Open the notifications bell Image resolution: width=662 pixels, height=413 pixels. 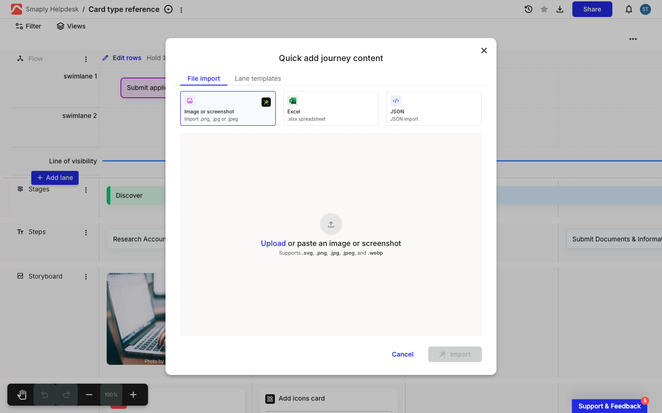tap(629, 9)
